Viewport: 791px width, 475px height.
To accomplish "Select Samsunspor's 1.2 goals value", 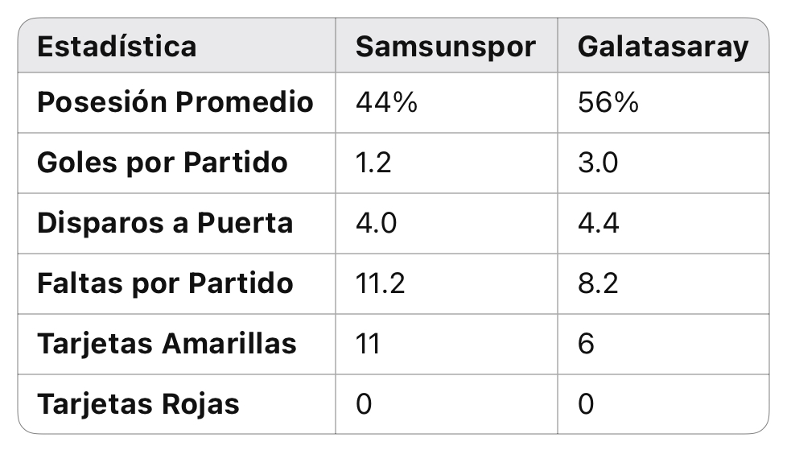I will (373, 163).
